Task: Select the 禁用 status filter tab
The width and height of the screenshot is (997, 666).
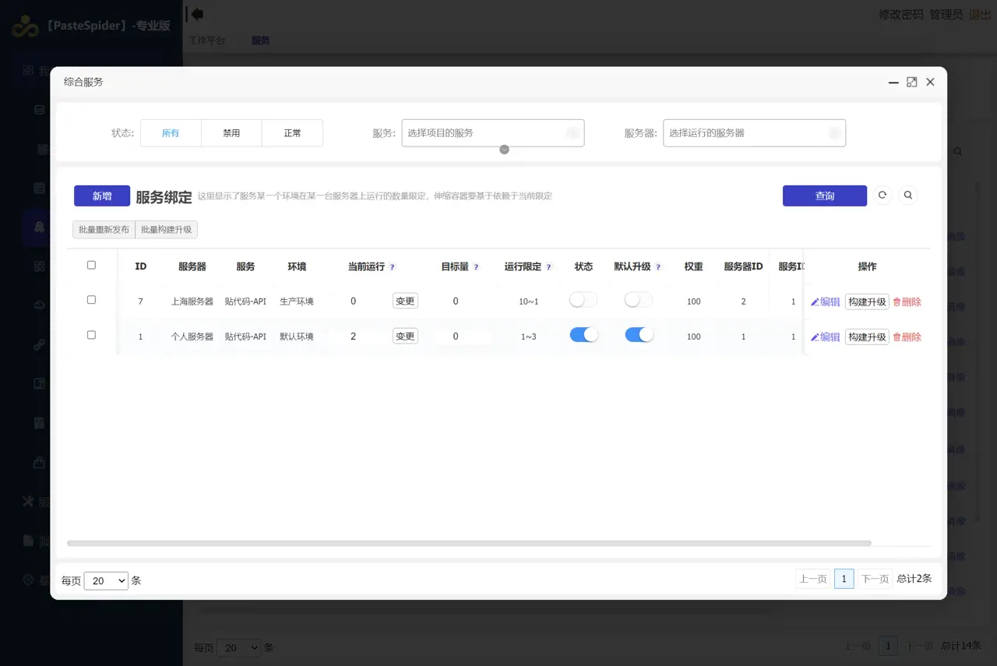Action: pos(231,133)
